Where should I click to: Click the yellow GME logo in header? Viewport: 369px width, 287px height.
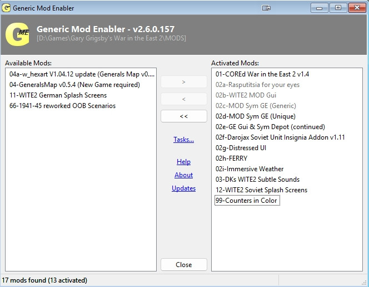coord(17,34)
